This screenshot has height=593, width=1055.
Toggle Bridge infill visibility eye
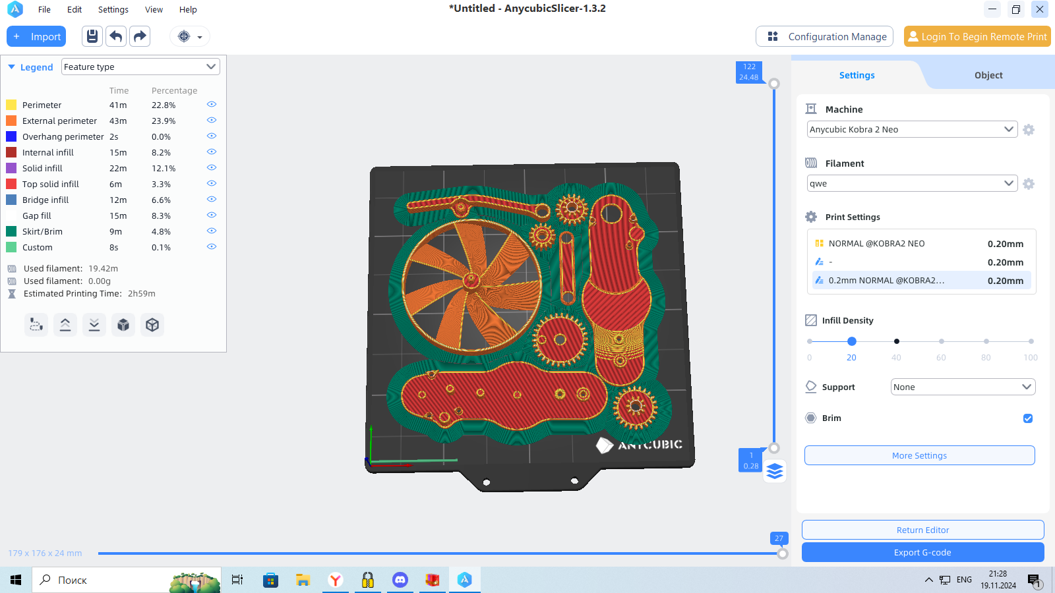pyautogui.click(x=212, y=199)
